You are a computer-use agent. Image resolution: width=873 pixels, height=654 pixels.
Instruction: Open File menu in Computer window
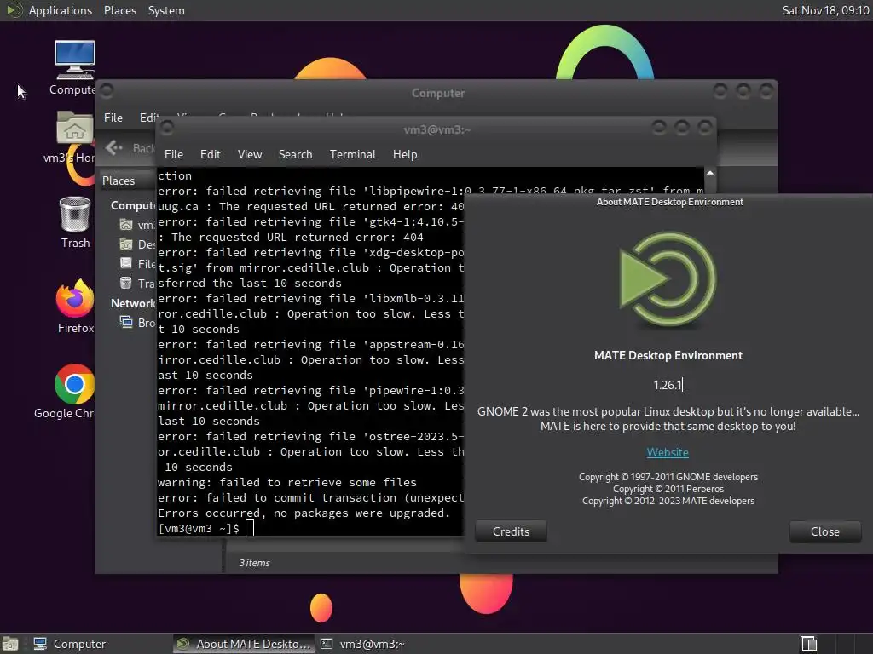[x=113, y=118]
